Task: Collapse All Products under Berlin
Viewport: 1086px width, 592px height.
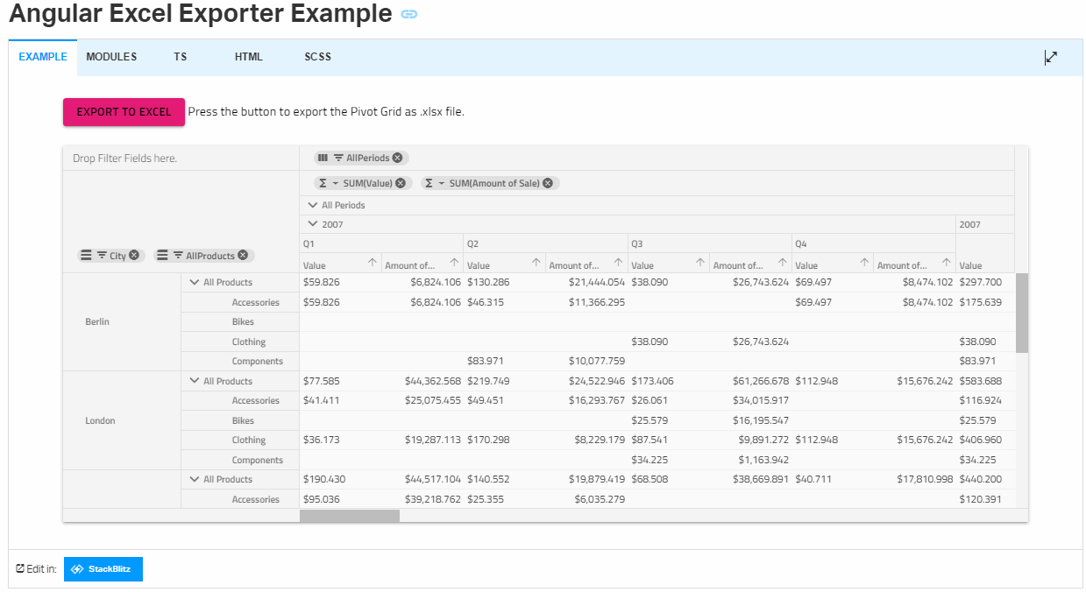Action: point(193,282)
